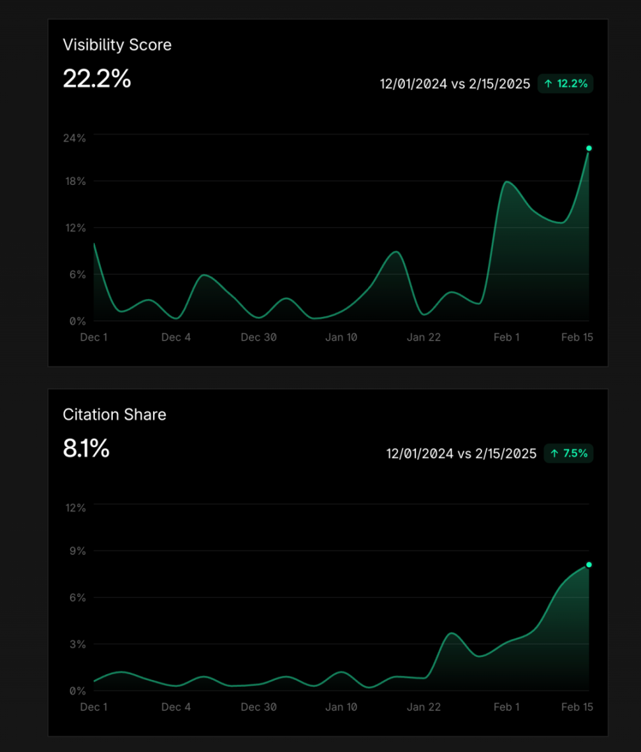This screenshot has width=641, height=752.
Task: Open the Citation Share date range comparison
Action: coord(461,454)
